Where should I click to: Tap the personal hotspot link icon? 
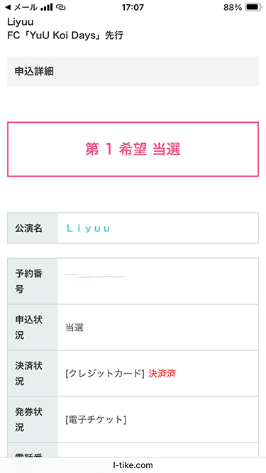60,8
